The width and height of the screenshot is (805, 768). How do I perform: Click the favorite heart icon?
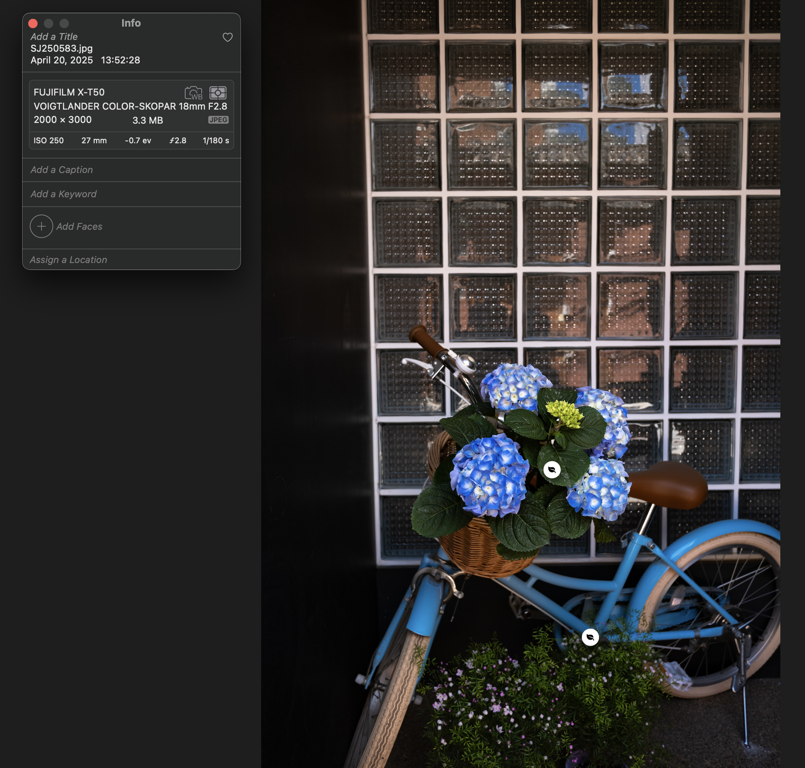[227, 37]
